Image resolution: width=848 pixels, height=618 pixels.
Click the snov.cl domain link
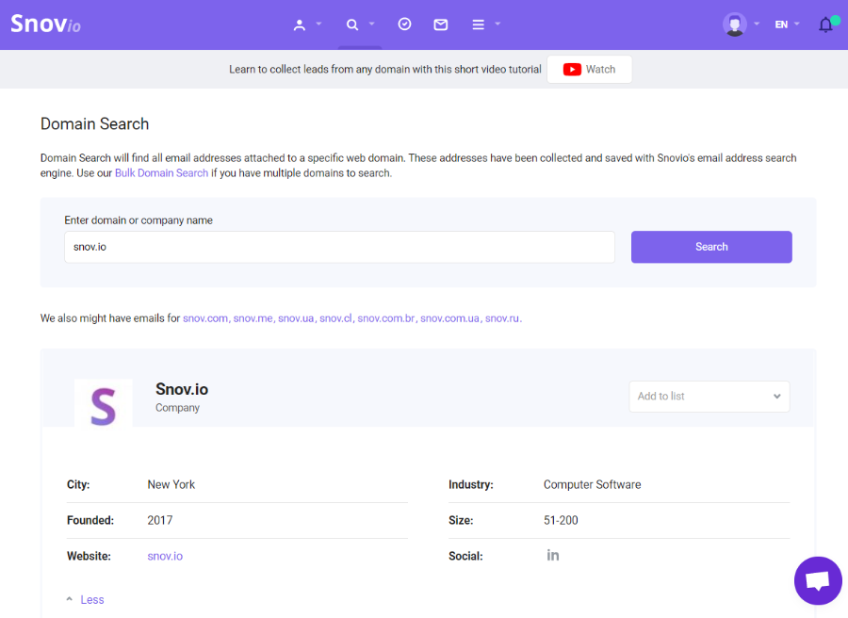coord(335,318)
